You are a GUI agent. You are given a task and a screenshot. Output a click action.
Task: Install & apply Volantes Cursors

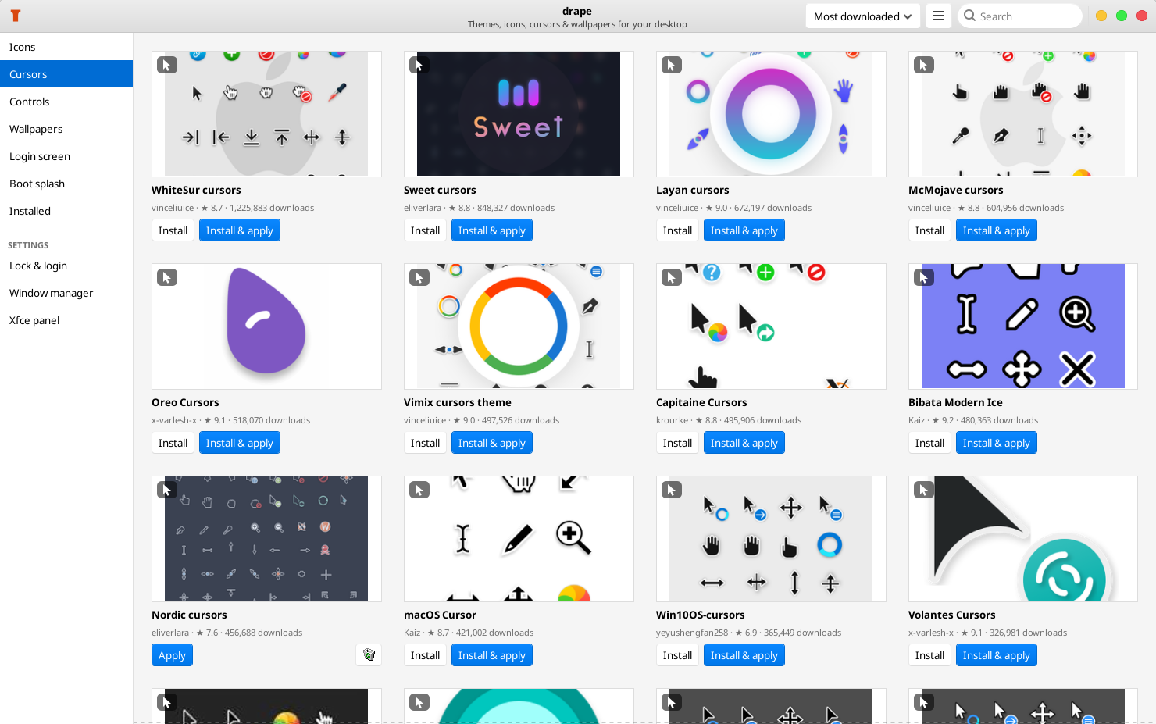click(997, 655)
